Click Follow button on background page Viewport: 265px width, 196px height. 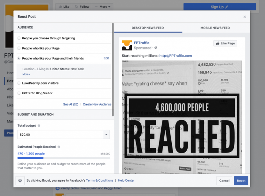coord(82,7)
